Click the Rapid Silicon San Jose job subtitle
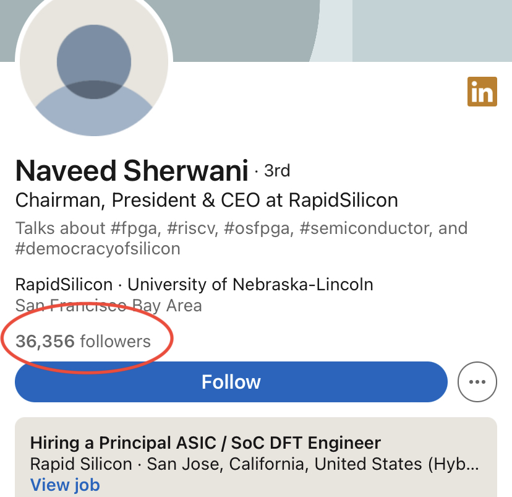 point(254,464)
